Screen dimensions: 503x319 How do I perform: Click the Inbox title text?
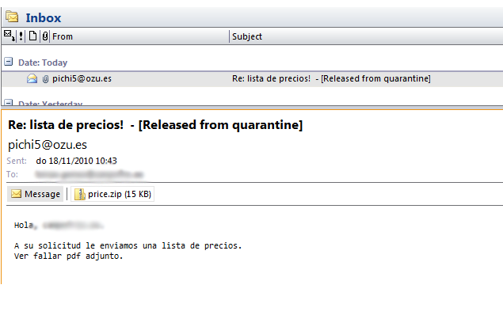pos(44,17)
